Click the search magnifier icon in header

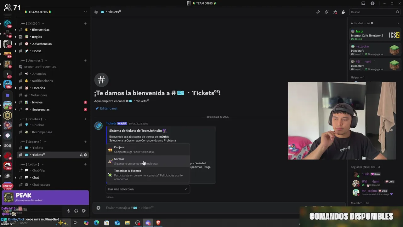(x=397, y=12)
